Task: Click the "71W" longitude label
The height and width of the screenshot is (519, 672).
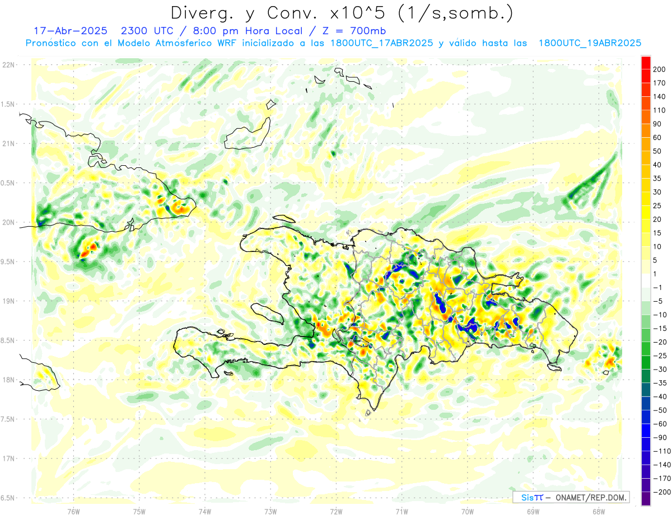Action: [x=402, y=511]
